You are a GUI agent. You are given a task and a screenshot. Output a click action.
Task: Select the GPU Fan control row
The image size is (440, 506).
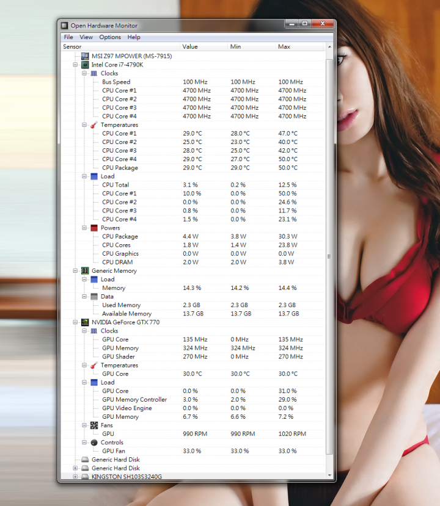(x=193, y=451)
